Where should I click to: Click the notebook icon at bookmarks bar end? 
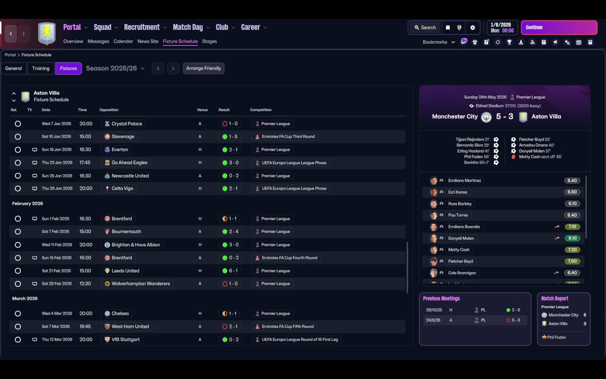590,42
